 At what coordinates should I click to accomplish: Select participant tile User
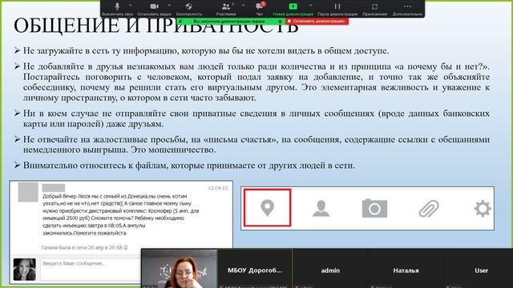481,269
